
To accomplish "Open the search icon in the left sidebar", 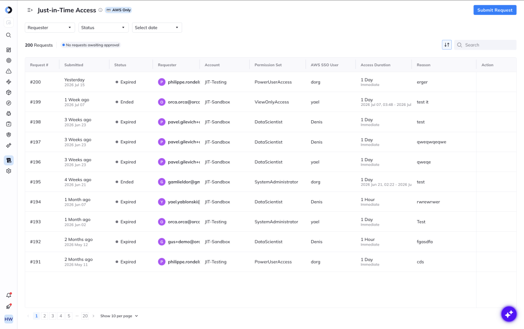I will 9,35.
